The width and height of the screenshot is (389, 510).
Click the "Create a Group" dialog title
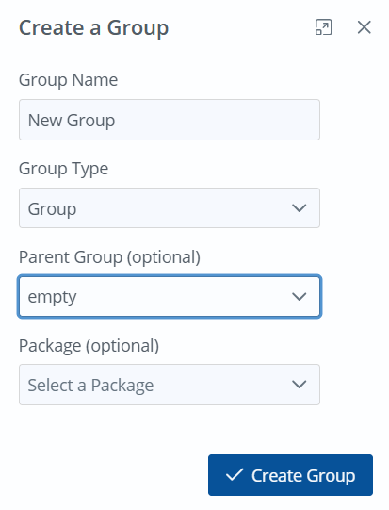pyautogui.click(x=93, y=28)
